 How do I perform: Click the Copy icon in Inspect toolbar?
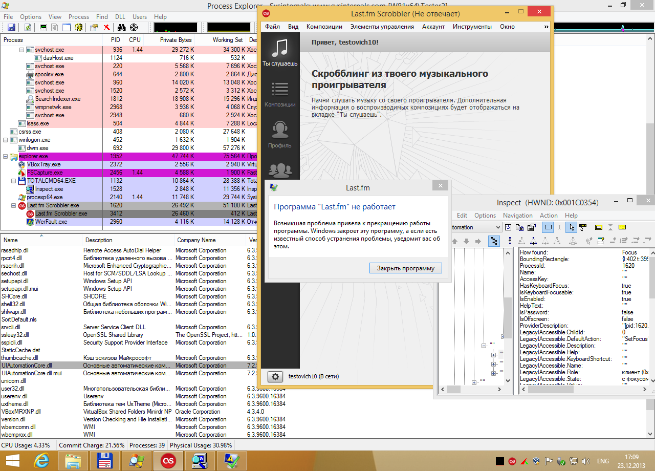[520, 227]
